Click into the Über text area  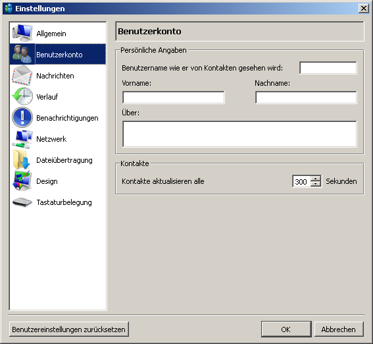coord(239,134)
